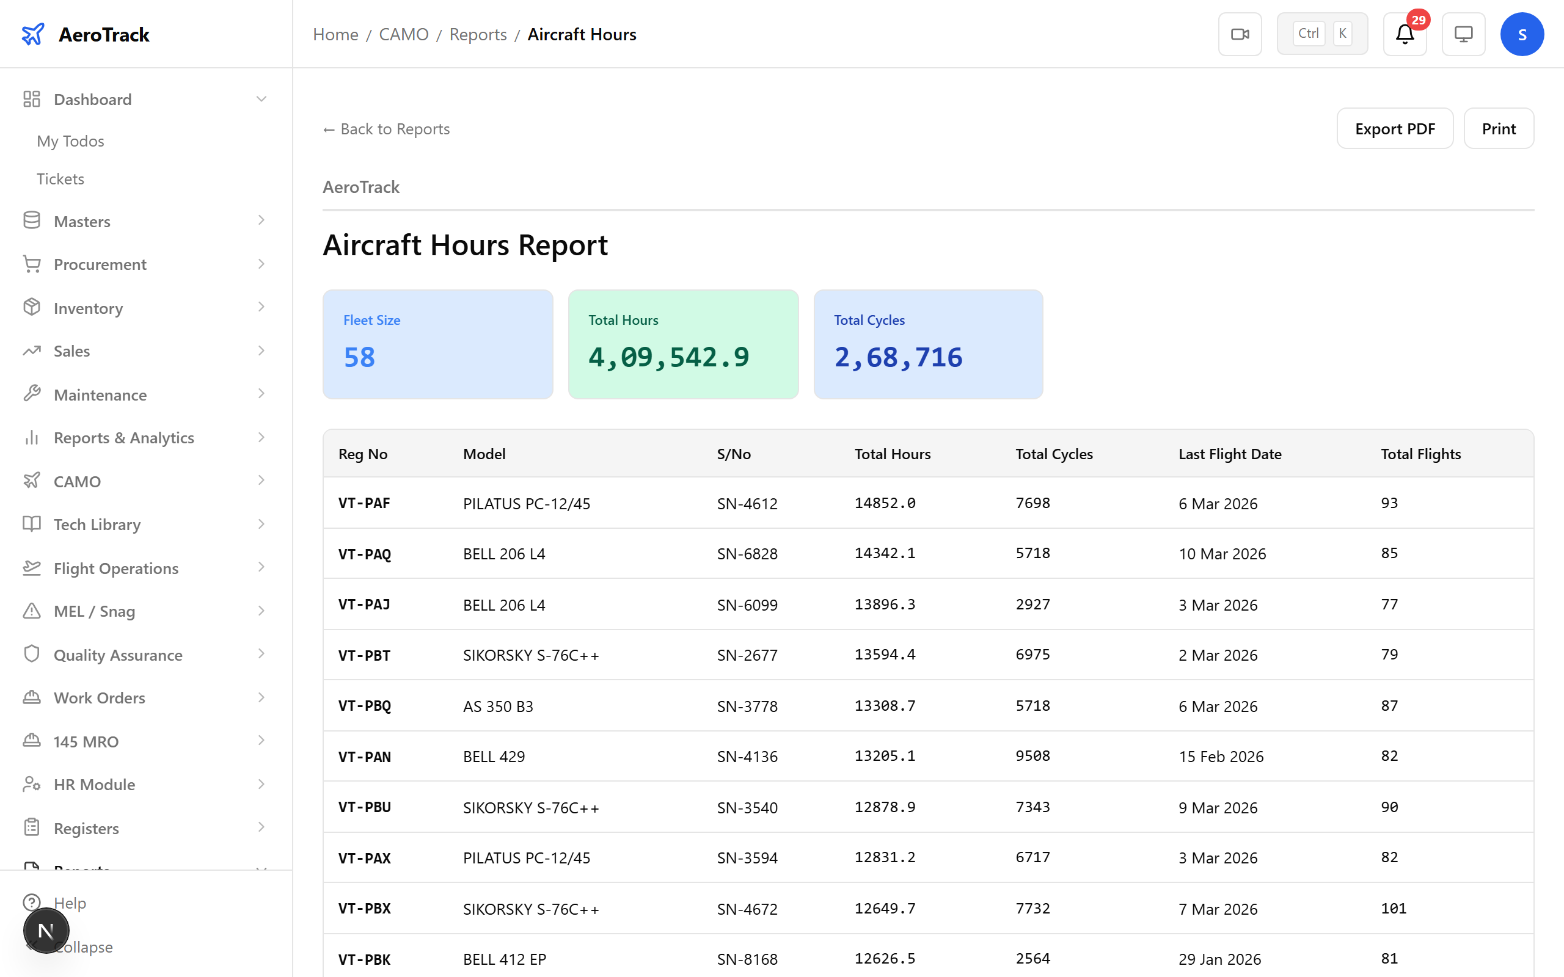Image resolution: width=1564 pixels, height=977 pixels.
Task: Collapse the Dashboard sidebar section
Action: click(261, 98)
